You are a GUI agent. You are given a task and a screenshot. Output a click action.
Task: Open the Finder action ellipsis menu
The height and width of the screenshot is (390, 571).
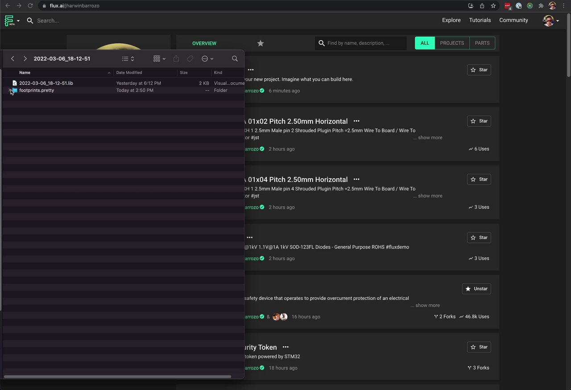coord(207,59)
